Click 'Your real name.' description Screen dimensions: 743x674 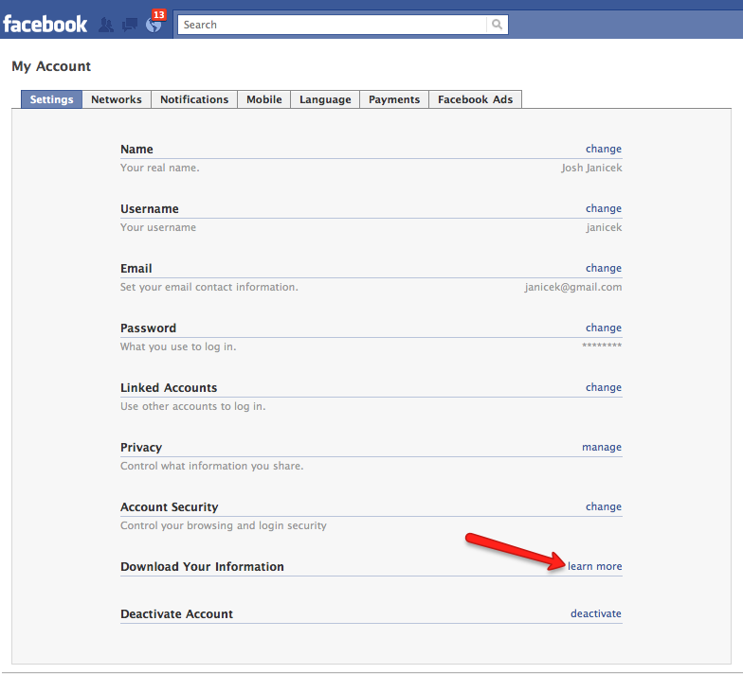(x=159, y=168)
